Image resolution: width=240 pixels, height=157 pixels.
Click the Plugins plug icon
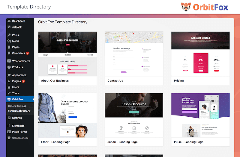[x=9, y=81]
